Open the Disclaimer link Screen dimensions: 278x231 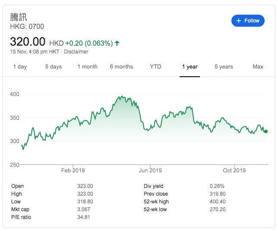(x=76, y=52)
